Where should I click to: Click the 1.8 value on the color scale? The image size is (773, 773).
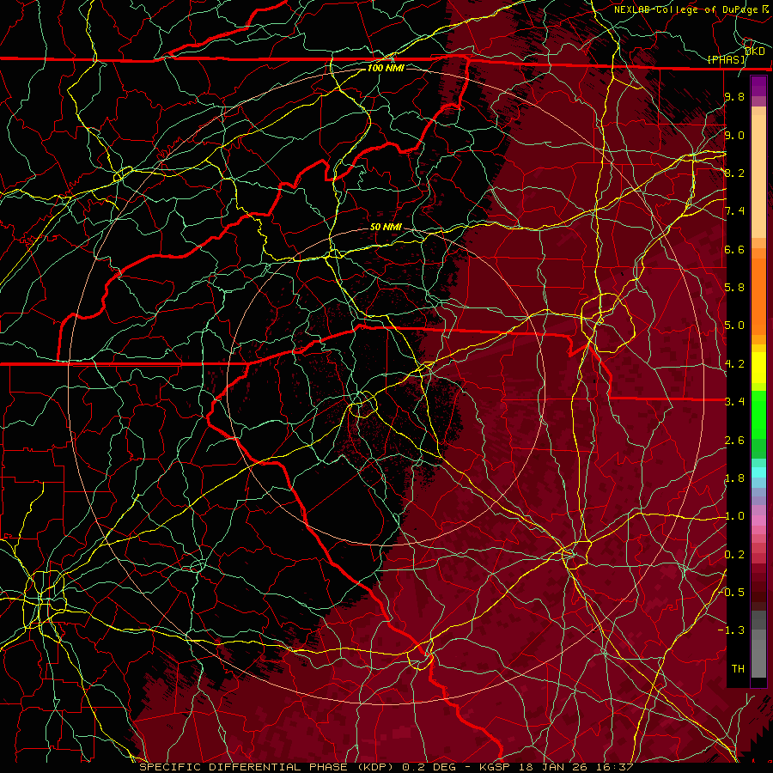(x=734, y=478)
